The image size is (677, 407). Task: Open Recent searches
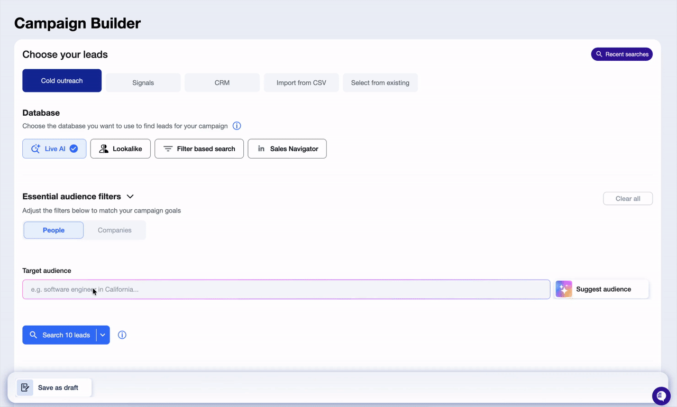click(x=622, y=54)
